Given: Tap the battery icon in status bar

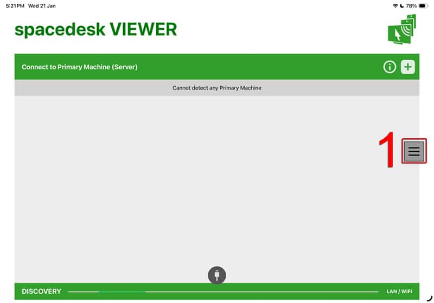Looking at the screenshot, I should 423,5.
